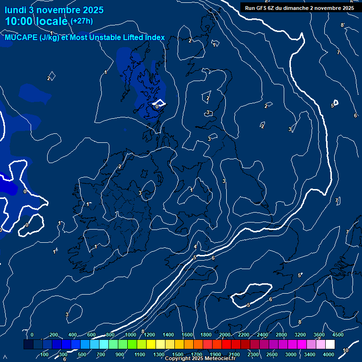Select the orange legend swatch near 1600
Screen dimensions: 362x362
pos(189,345)
